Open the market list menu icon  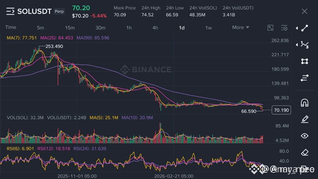pos(10,12)
